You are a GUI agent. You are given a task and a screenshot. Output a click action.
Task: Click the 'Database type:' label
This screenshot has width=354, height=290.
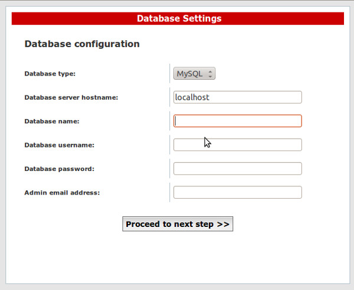tap(50, 74)
